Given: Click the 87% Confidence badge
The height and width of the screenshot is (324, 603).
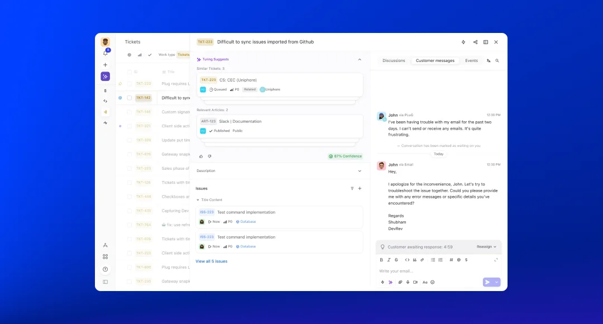Looking at the screenshot, I should [x=345, y=156].
